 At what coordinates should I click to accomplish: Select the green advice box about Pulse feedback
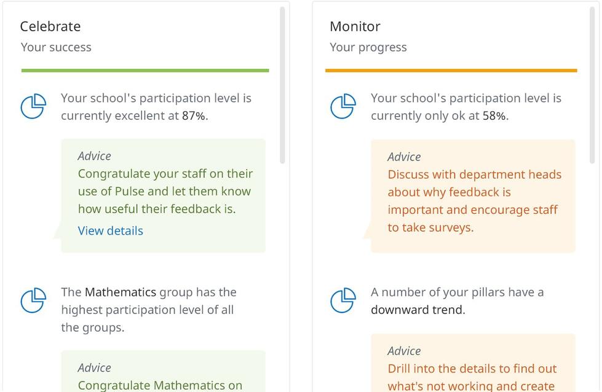coord(163,195)
